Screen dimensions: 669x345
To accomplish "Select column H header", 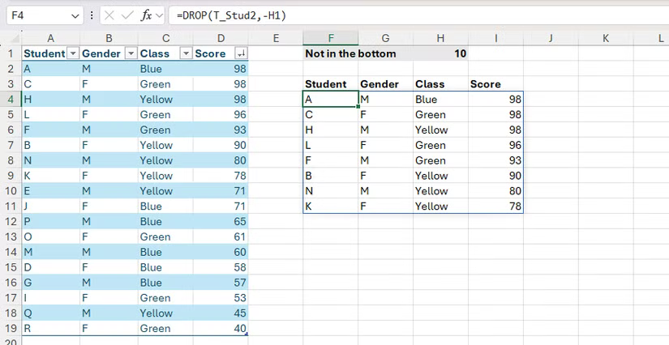I will coord(440,38).
